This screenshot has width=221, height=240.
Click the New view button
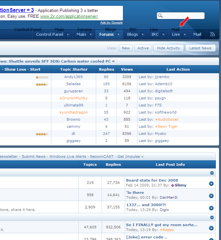126,48
